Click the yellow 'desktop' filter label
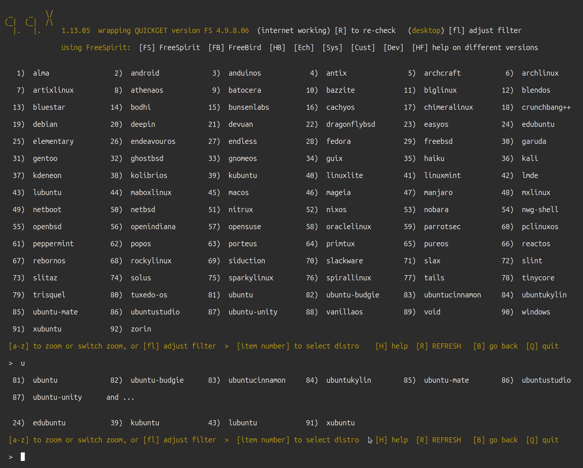The height and width of the screenshot is (468, 583). (426, 30)
